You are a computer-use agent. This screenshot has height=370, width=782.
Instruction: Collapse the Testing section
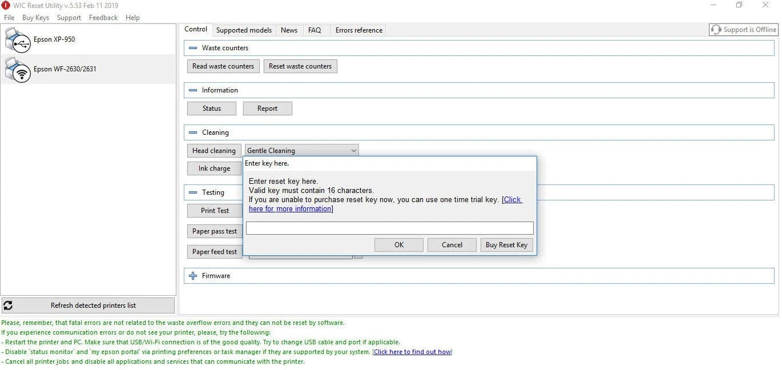tap(193, 192)
